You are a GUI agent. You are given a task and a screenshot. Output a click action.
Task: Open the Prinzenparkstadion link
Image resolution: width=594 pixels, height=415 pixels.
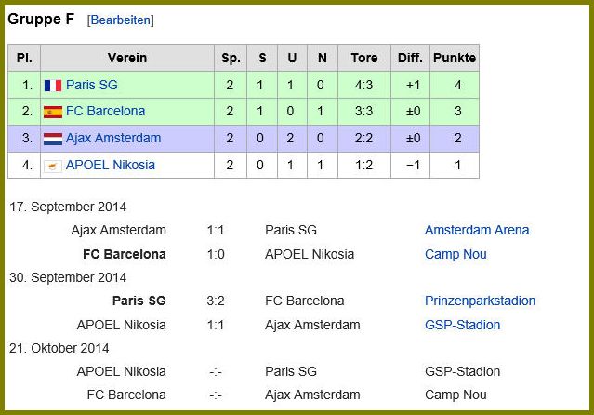480,301
